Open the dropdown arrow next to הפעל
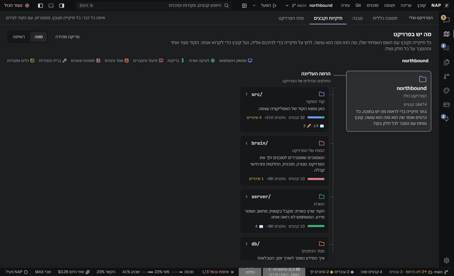454x276 pixels. (254, 5)
